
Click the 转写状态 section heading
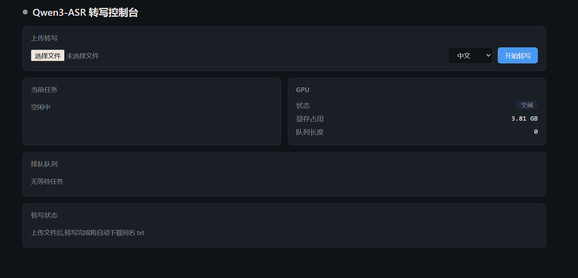[x=44, y=215]
